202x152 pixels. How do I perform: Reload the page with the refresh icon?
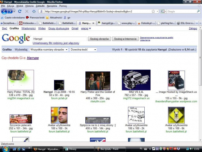pyautogui.click(x=20, y=11)
